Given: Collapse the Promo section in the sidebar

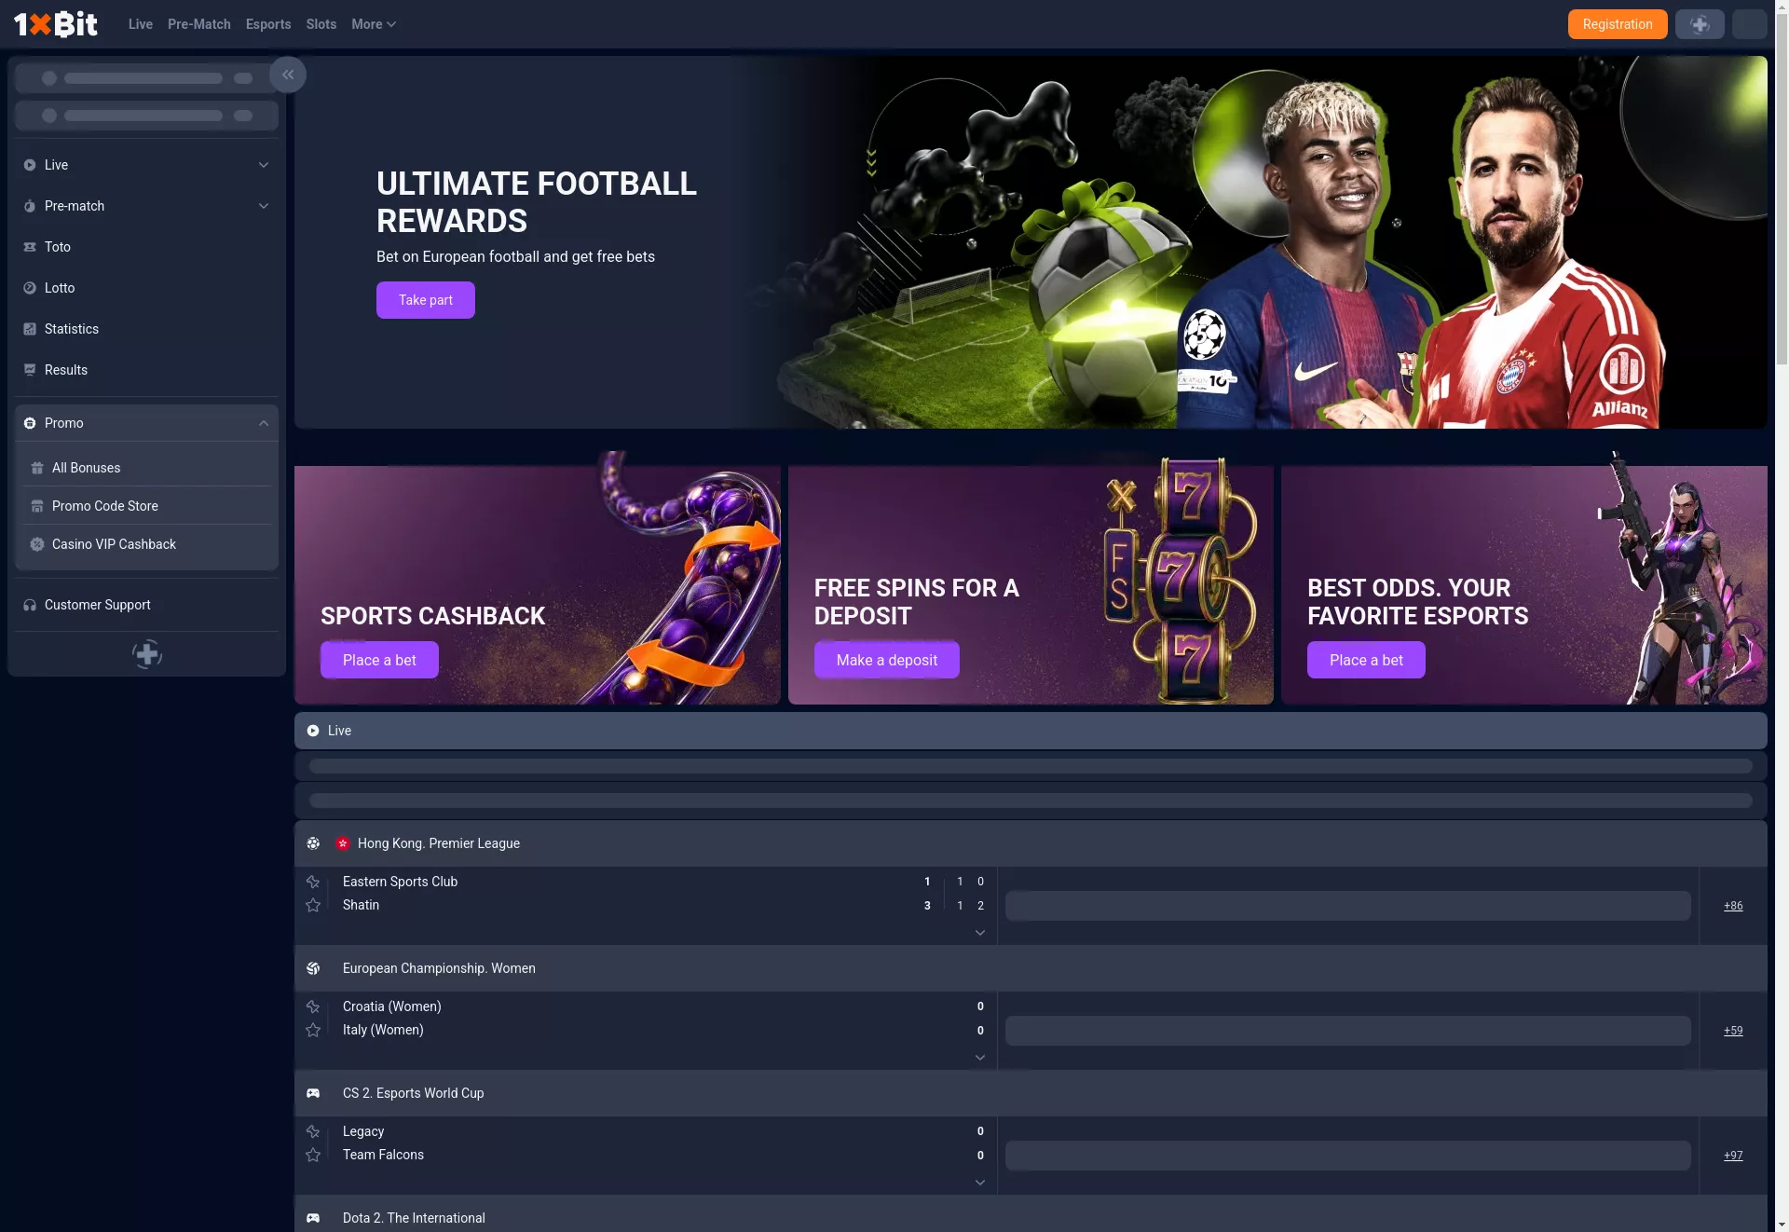Looking at the screenshot, I should (264, 423).
